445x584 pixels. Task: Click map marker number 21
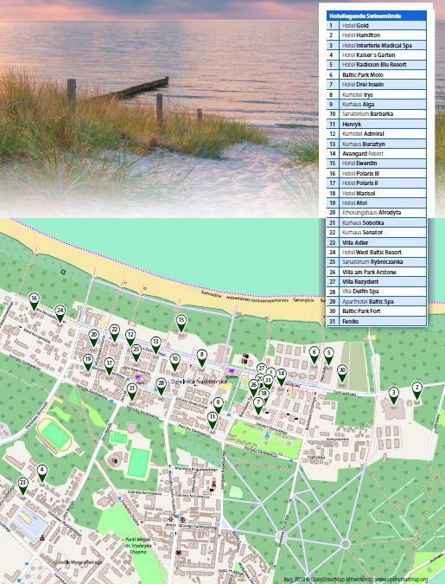(x=132, y=391)
